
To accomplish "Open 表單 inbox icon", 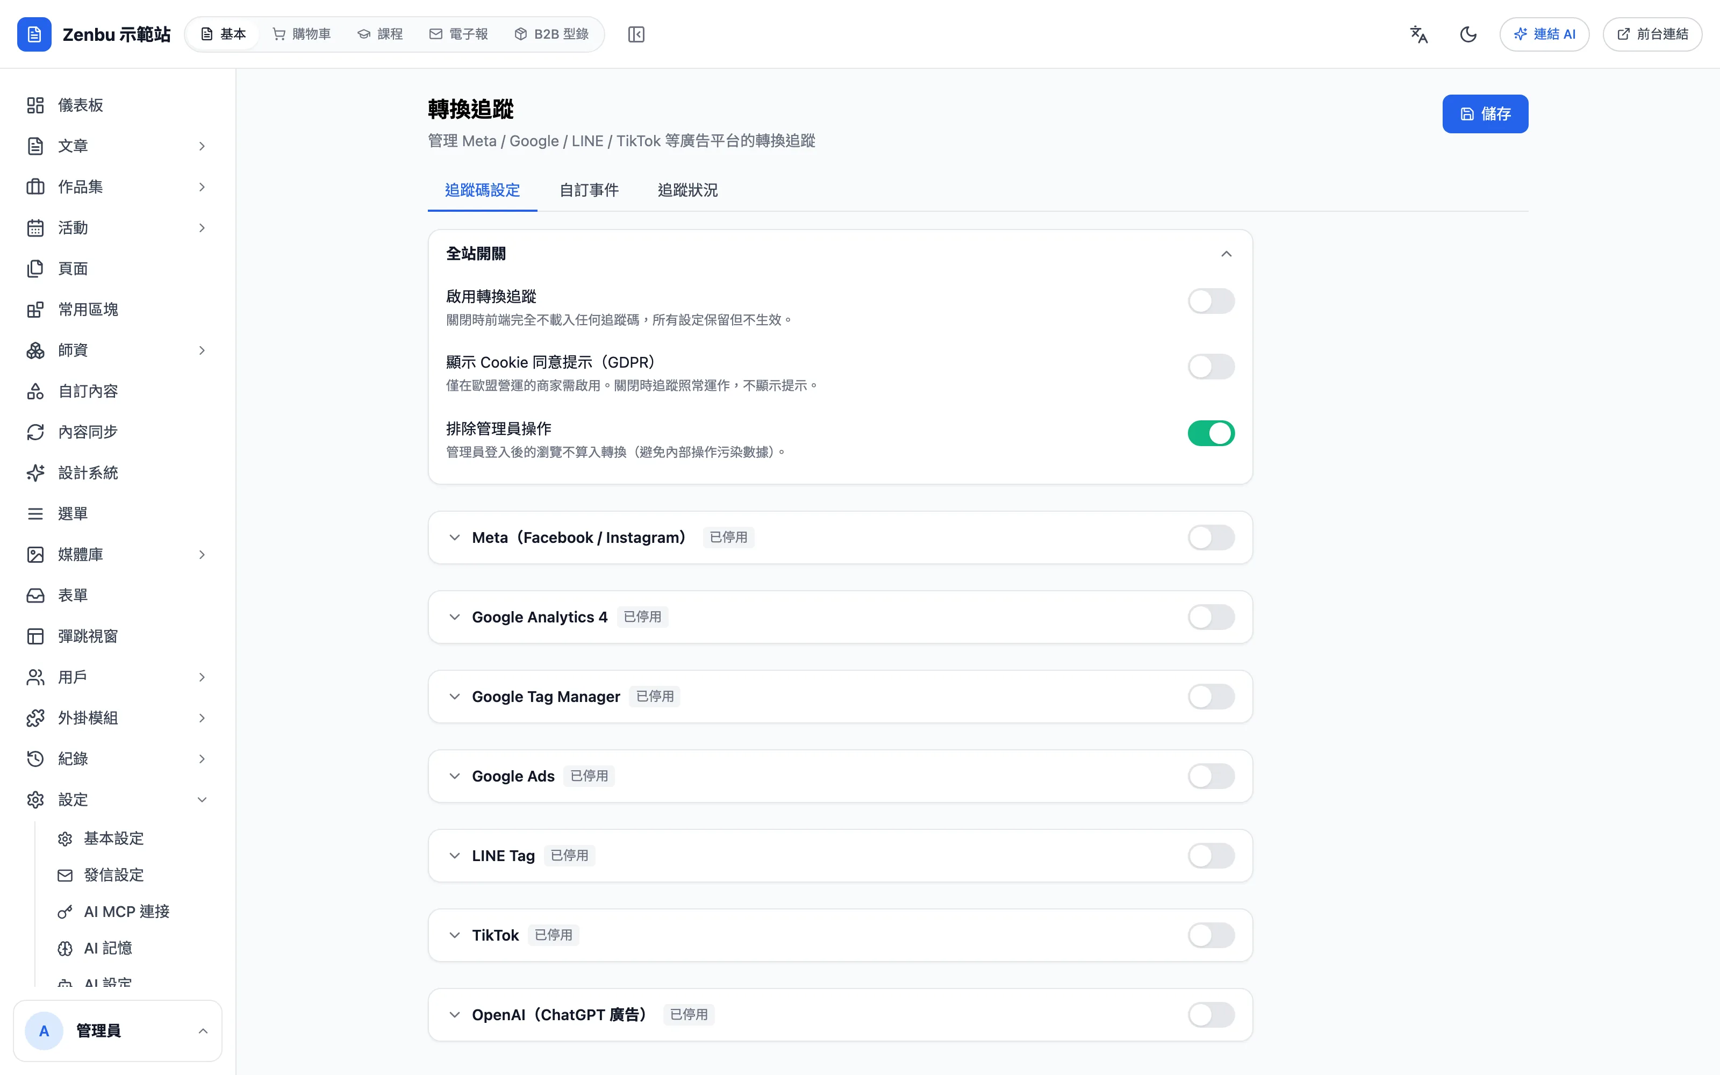I will [x=35, y=595].
